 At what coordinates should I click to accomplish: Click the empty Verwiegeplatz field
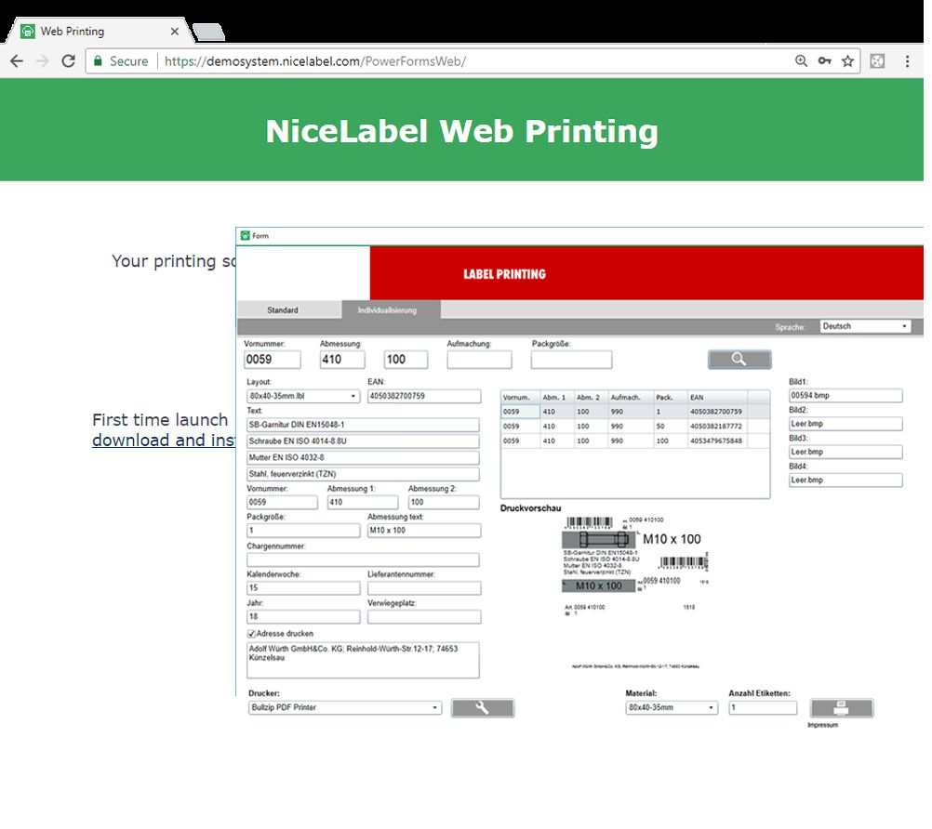pyautogui.click(x=424, y=616)
